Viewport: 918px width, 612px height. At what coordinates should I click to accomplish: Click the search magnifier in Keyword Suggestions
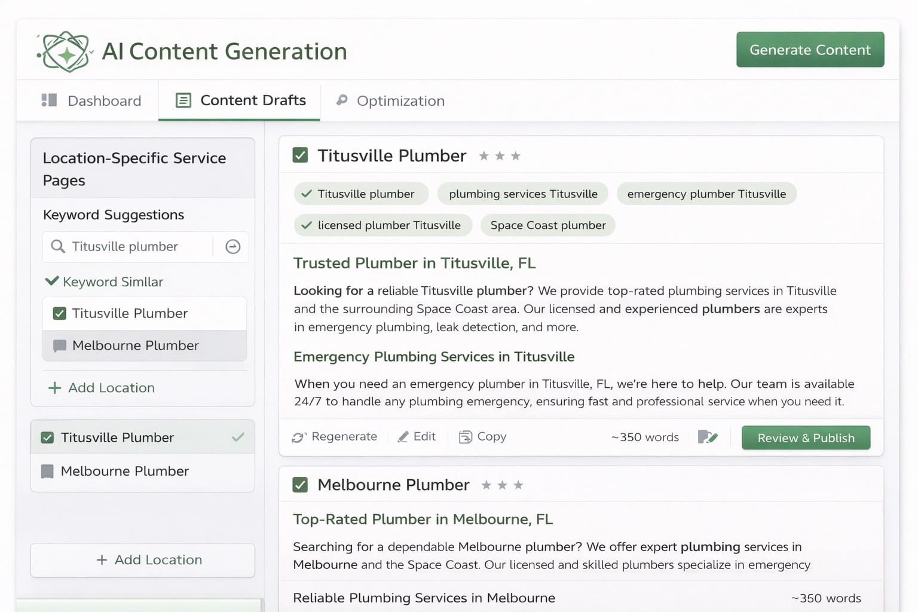tap(58, 246)
